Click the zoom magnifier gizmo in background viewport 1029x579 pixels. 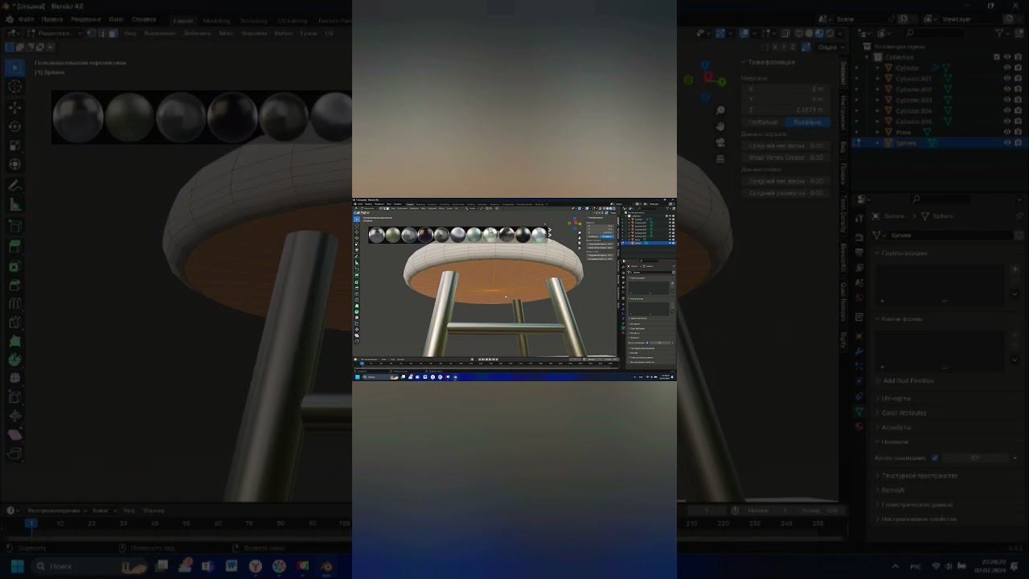point(721,110)
